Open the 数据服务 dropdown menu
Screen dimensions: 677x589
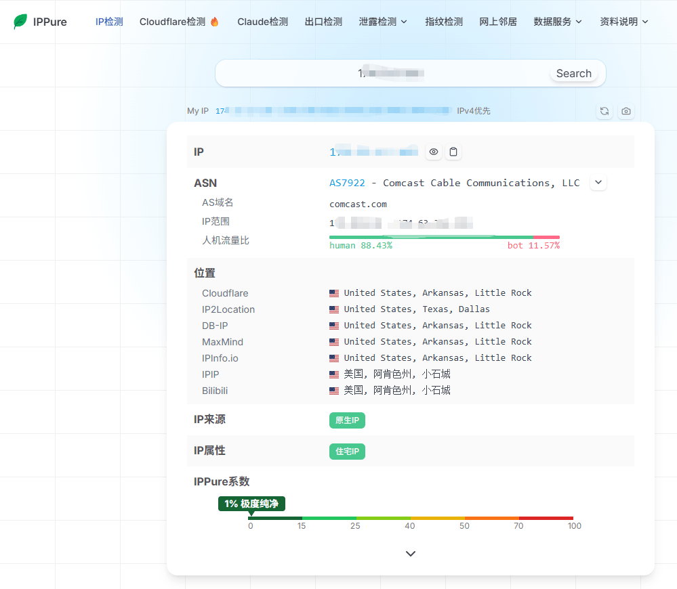558,22
